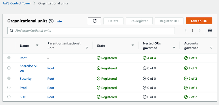This screenshot has height=105, width=219.
Task: Sort by Accounts governed column arrow
Action: coord(211,48)
